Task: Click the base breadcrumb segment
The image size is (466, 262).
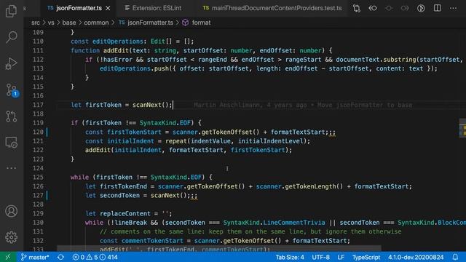Action: coord(69,23)
